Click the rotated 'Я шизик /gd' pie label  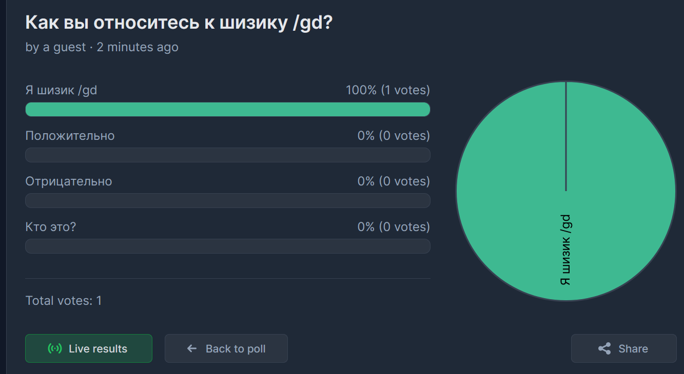(565, 250)
